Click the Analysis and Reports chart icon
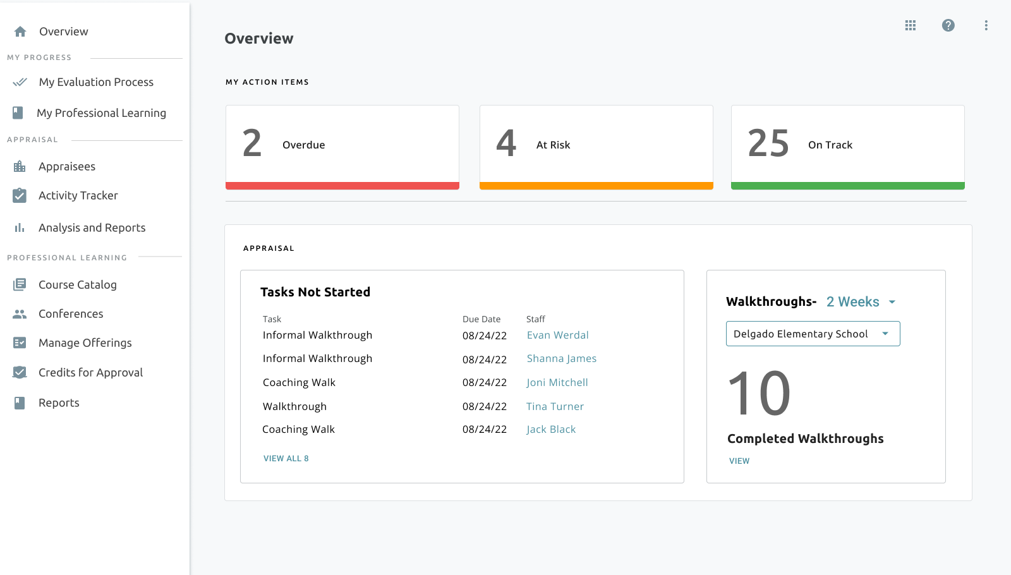The width and height of the screenshot is (1011, 575). click(x=20, y=228)
